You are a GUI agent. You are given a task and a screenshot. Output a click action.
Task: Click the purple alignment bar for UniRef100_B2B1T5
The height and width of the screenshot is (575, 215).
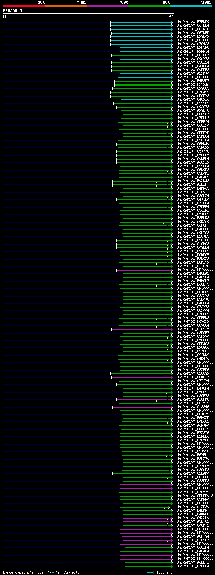[x=142, y=329]
